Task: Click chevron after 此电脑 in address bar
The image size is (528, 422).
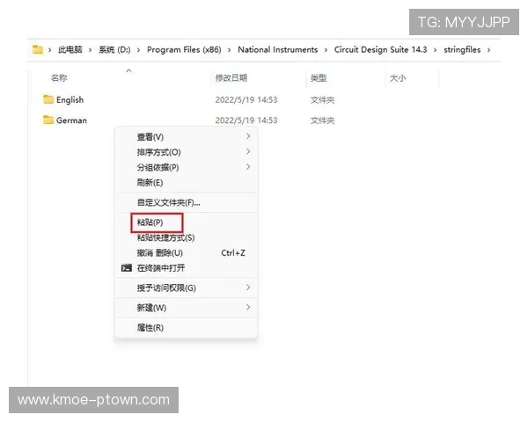Action: [91, 50]
